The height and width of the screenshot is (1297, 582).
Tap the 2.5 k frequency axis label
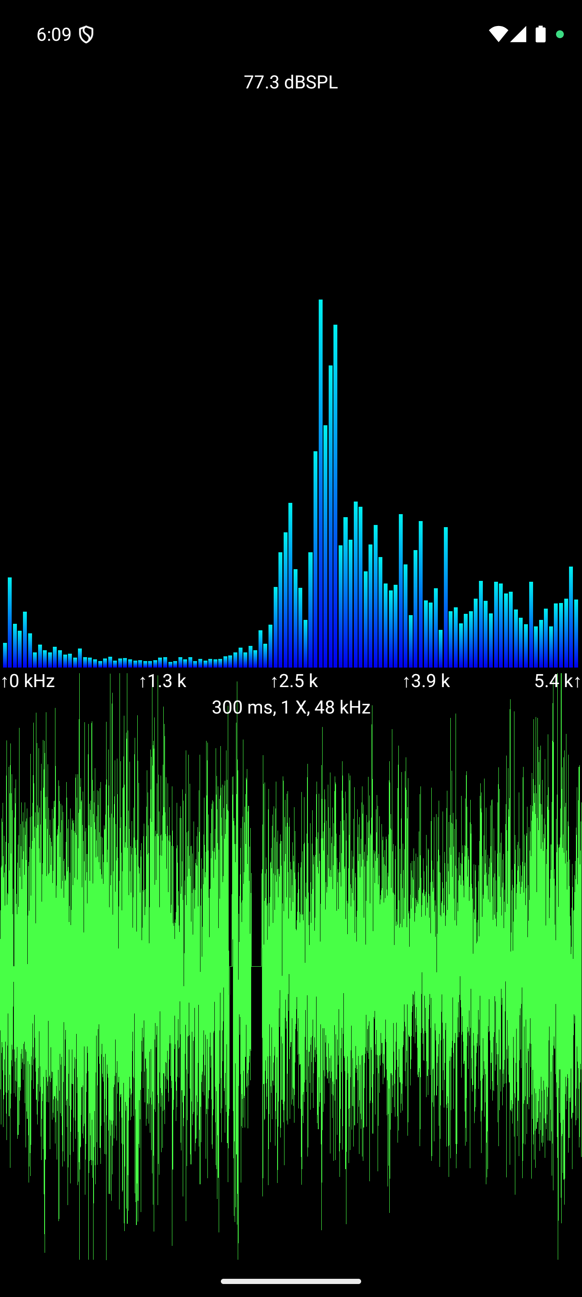click(294, 681)
